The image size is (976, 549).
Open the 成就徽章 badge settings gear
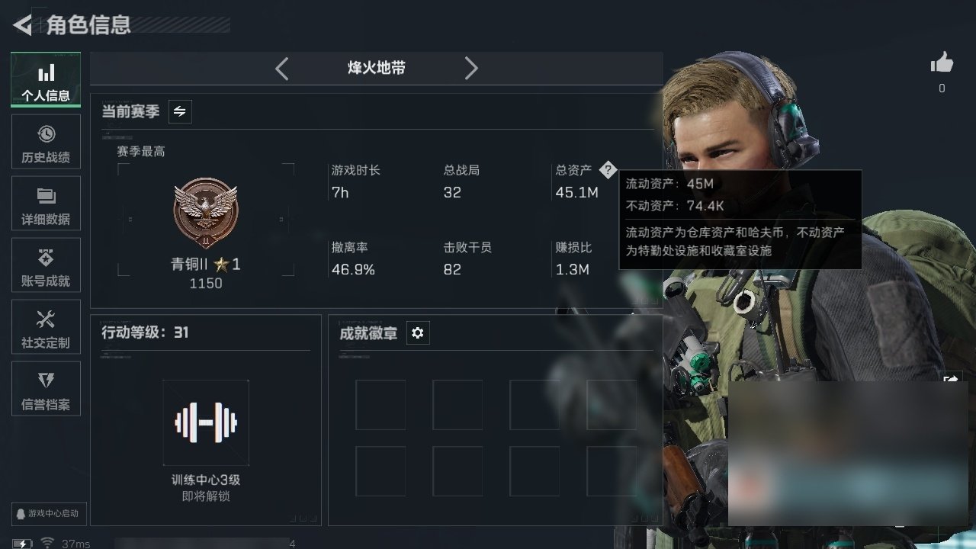pyautogui.click(x=418, y=333)
